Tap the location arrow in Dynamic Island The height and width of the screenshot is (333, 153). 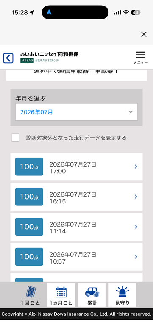[49, 12]
